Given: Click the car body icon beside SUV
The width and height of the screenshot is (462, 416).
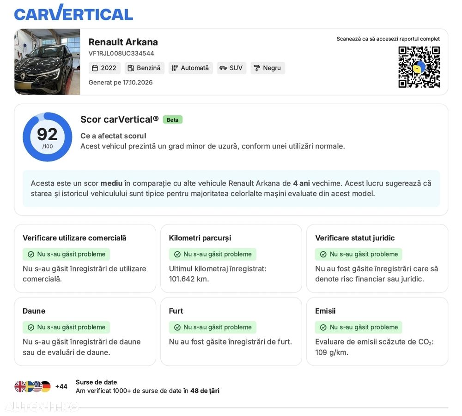Looking at the screenshot, I should pyautogui.click(x=223, y=68).
